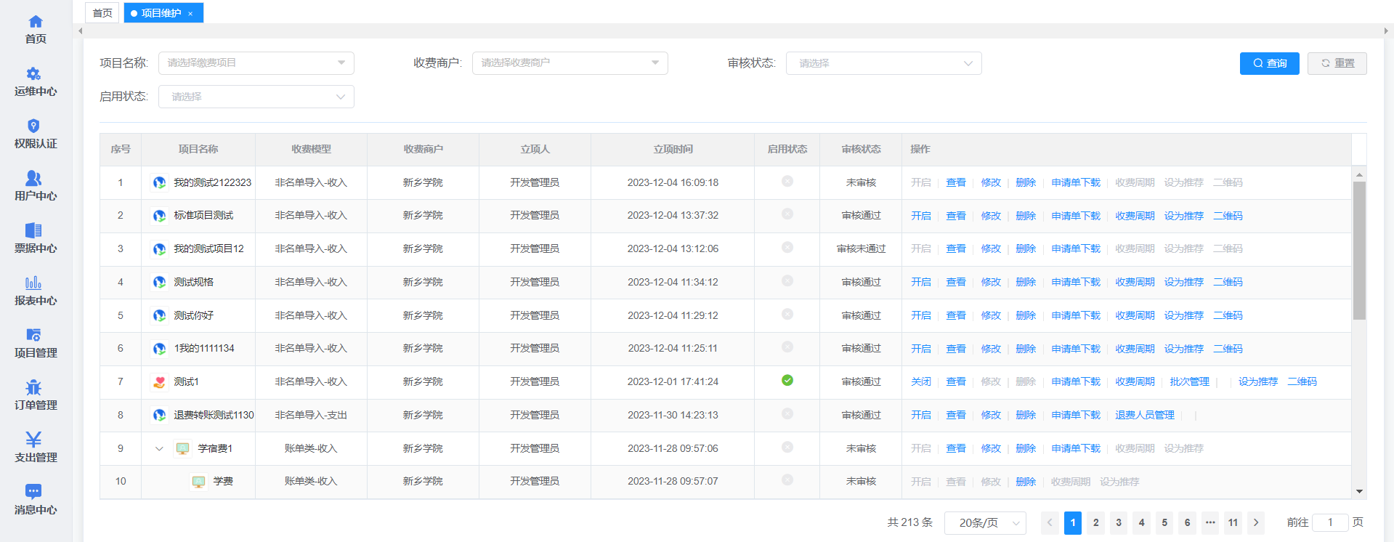Screen dimensions: 1394x542
Task: Click monitor icon of 学宿费1 row
Action: point(183,448)
